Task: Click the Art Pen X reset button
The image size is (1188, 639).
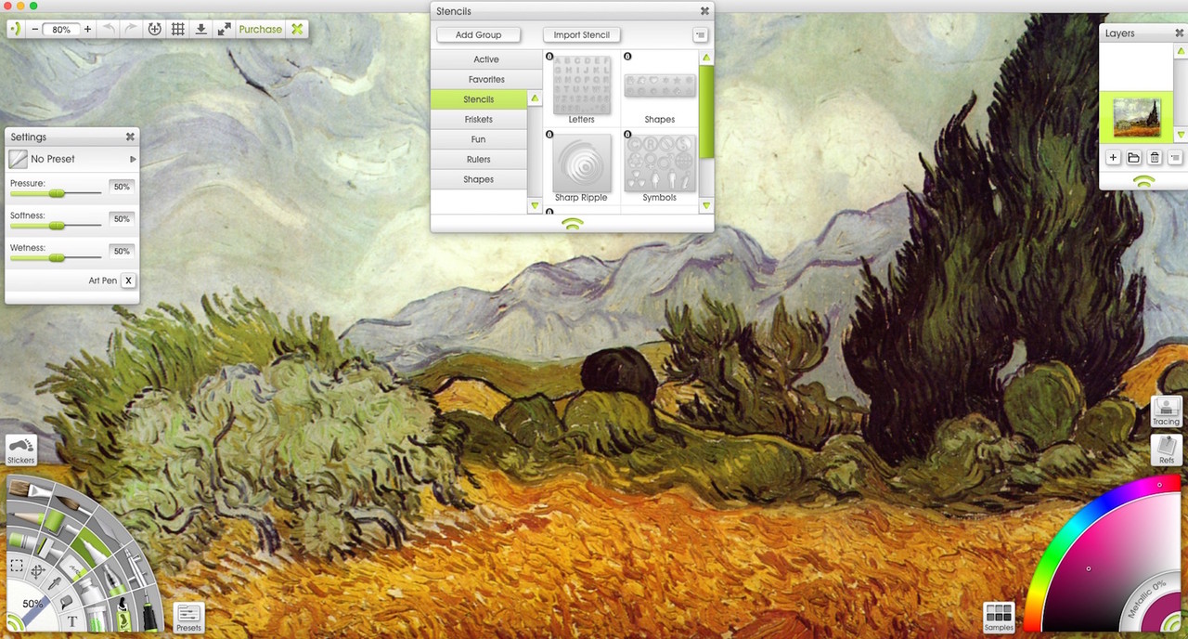Action: pos(128,280)
